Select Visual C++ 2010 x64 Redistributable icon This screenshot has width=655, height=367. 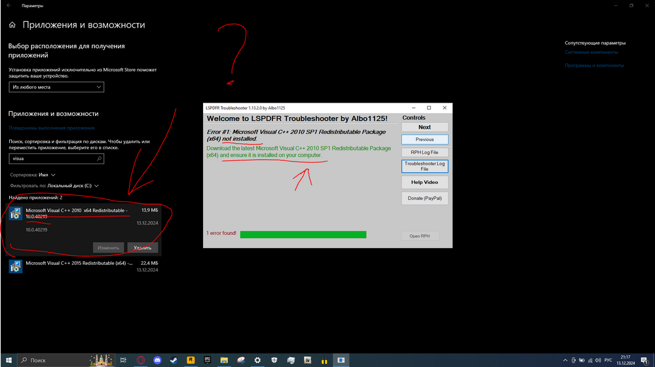16,213
